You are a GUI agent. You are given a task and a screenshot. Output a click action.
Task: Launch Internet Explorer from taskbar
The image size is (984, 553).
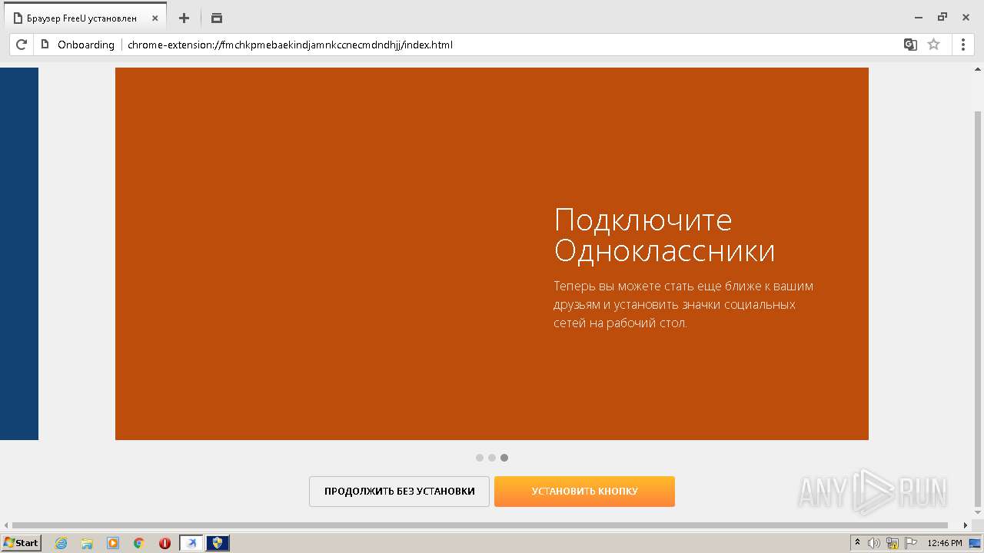coord(61,543)
